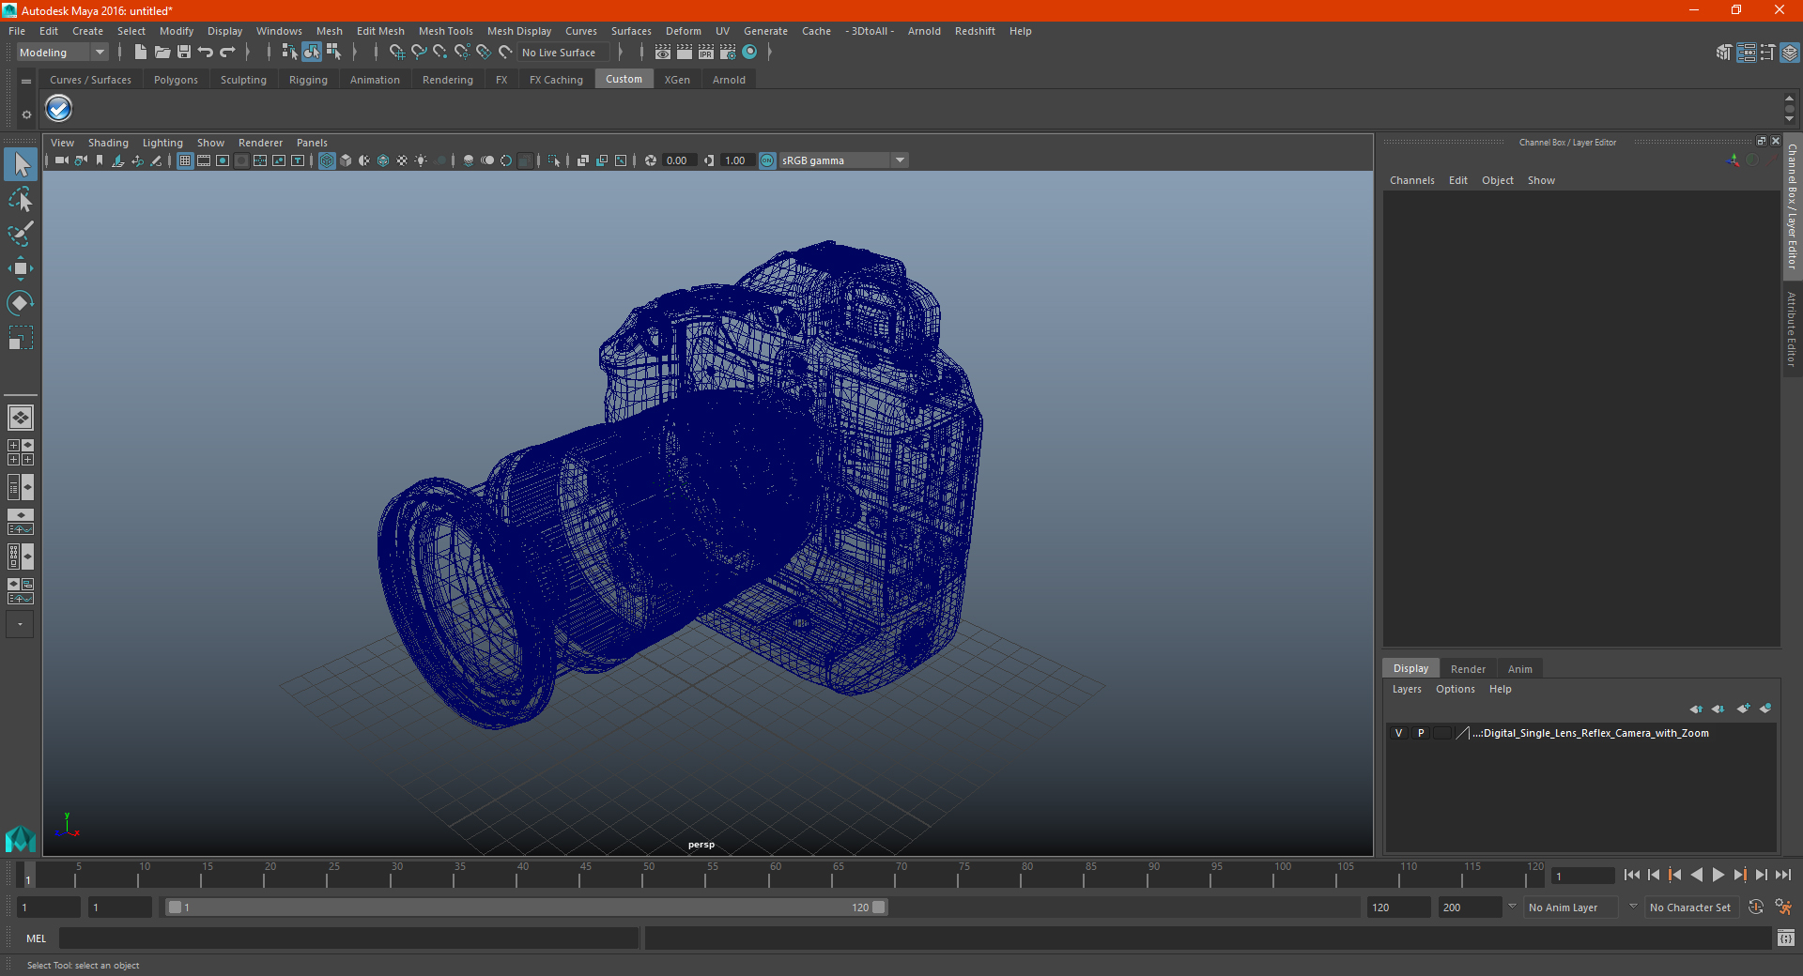The width and height of the screenshot is (1803, 976).
Task: Save the current scene
Action: 184,53
